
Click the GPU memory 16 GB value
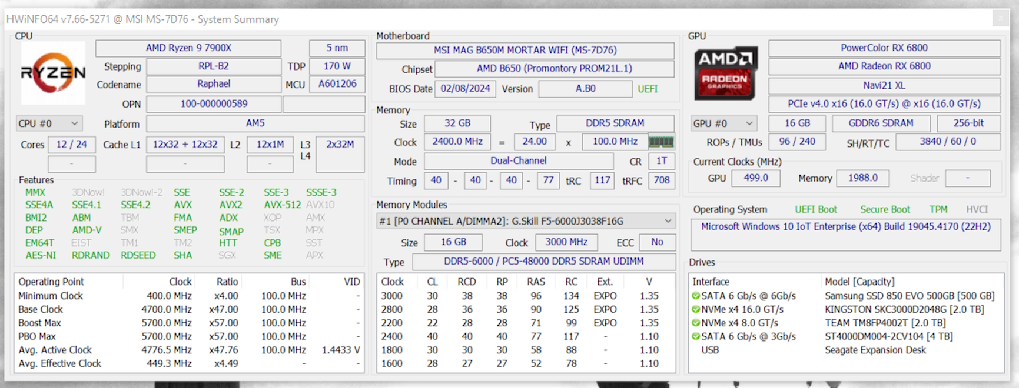[798, 123]
